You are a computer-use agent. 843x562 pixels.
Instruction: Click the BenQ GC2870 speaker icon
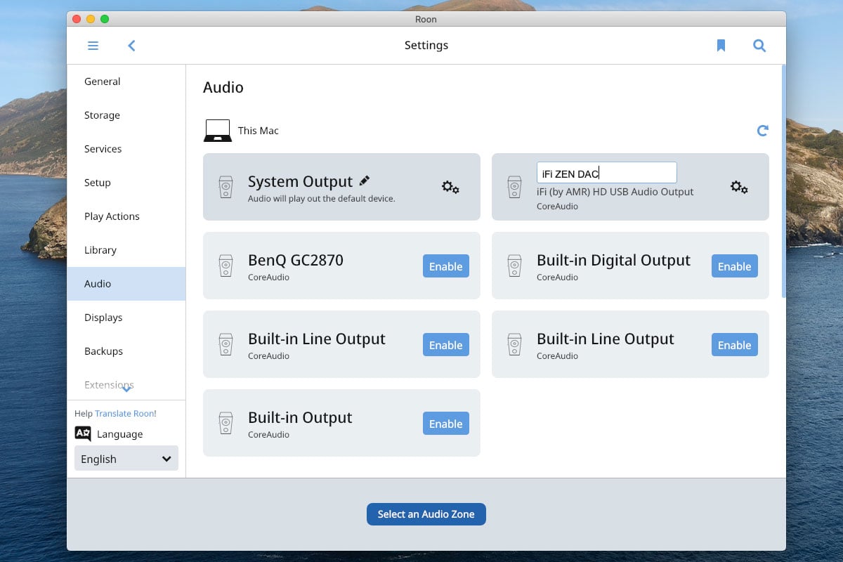(226, 266)
